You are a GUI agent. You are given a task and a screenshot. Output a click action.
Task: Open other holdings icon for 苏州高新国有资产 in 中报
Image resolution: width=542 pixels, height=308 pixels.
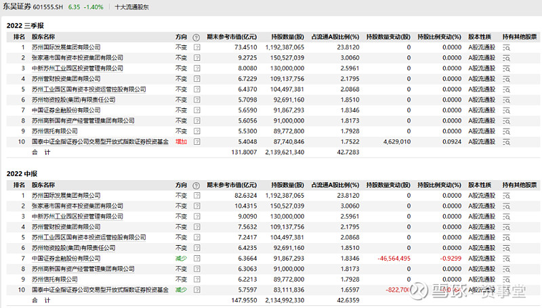pos(506,269)
